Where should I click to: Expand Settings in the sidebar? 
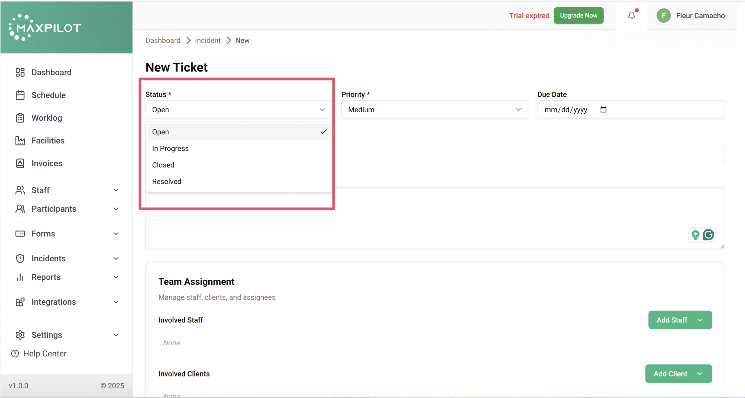[66, 335]
